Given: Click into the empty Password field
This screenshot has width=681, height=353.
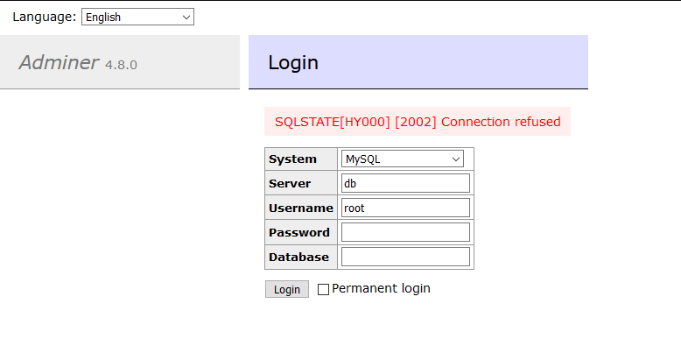Looking at the screenshot, I should tap(405, 232).
